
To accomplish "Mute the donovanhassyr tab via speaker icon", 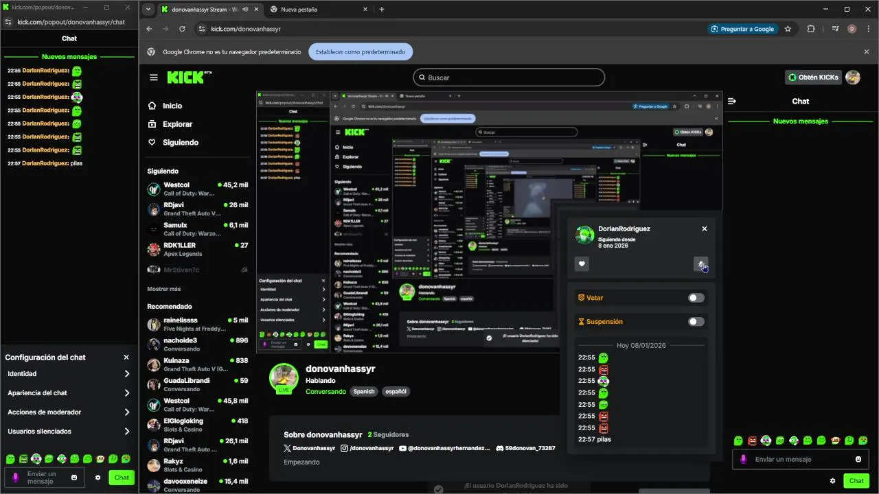I will click(x=245, y=10).
